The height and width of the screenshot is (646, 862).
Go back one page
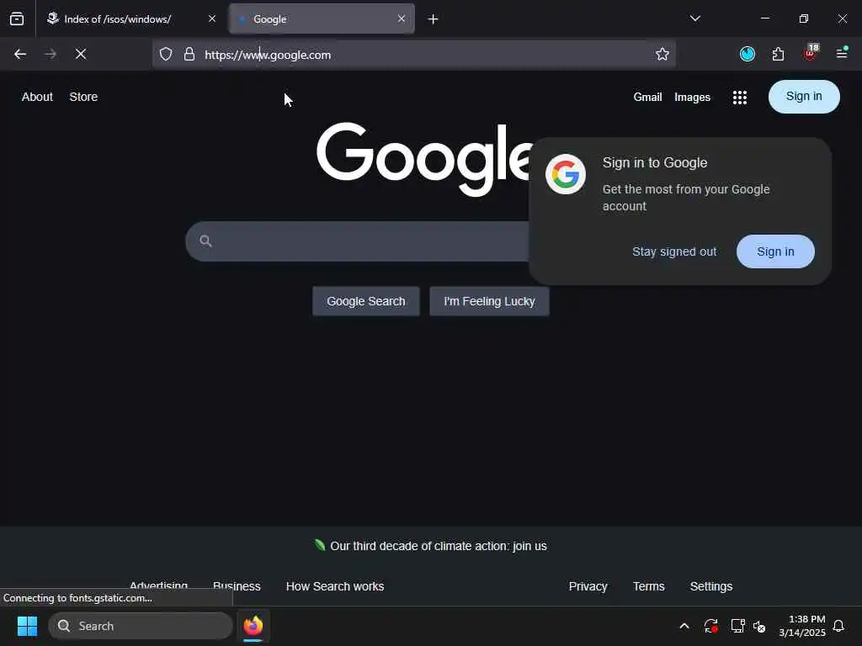coord(20,54)
